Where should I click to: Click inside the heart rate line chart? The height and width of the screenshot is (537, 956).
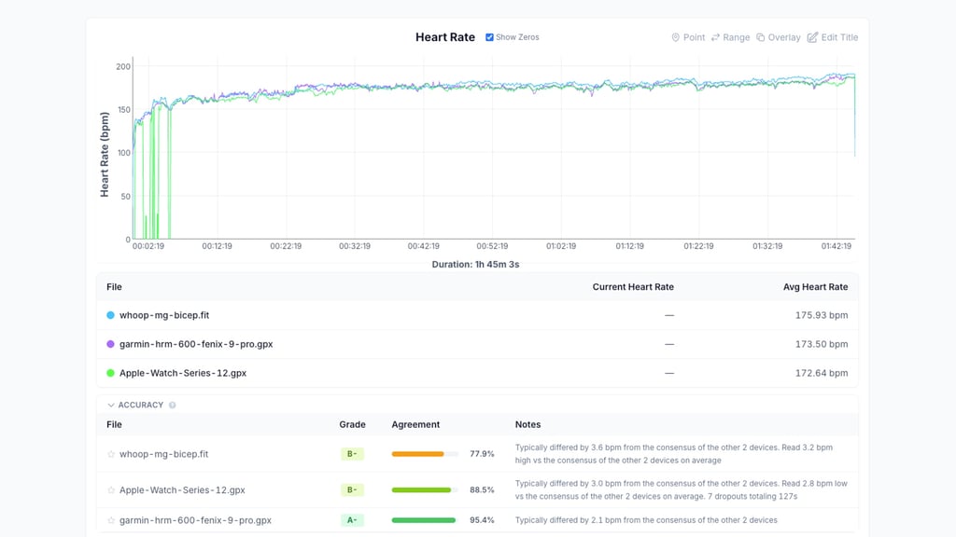[494, 148]
